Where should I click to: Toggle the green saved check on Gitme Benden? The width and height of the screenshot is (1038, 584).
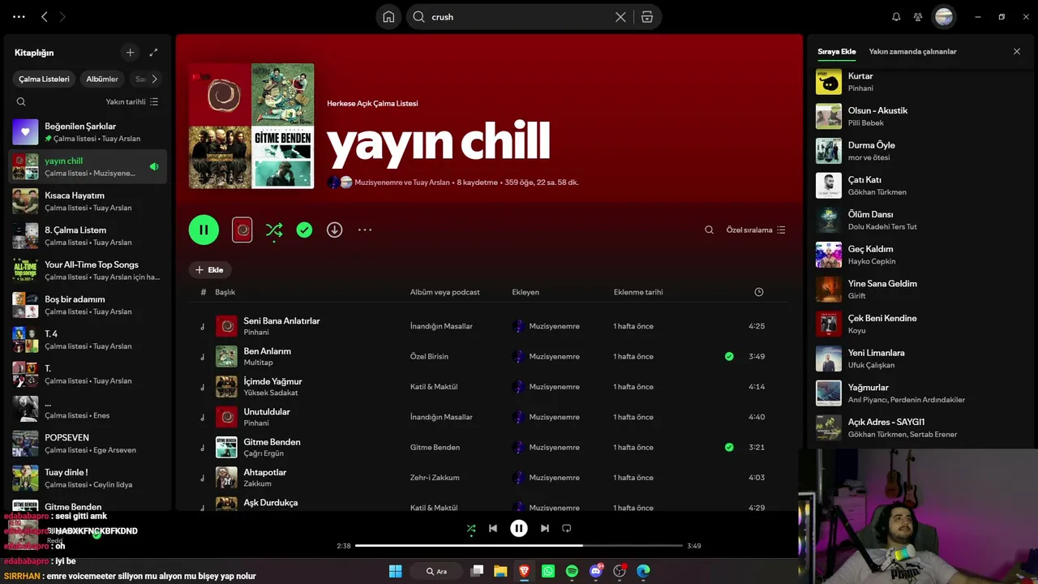coord(729,447)
